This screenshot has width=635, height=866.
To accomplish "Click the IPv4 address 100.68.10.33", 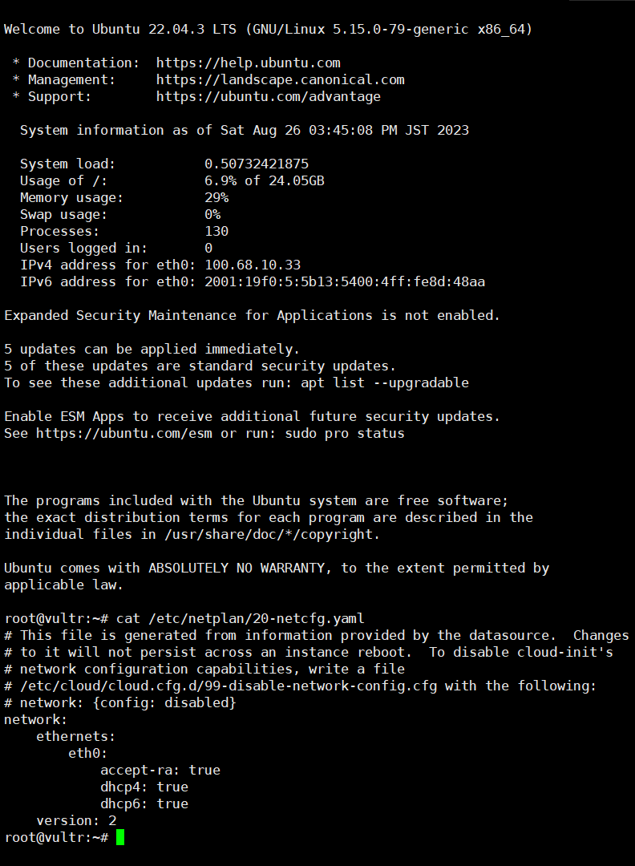I will click(253, 265).
